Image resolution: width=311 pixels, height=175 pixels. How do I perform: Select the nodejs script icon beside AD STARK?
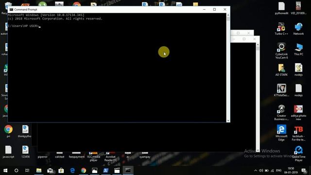pos(298,70)
